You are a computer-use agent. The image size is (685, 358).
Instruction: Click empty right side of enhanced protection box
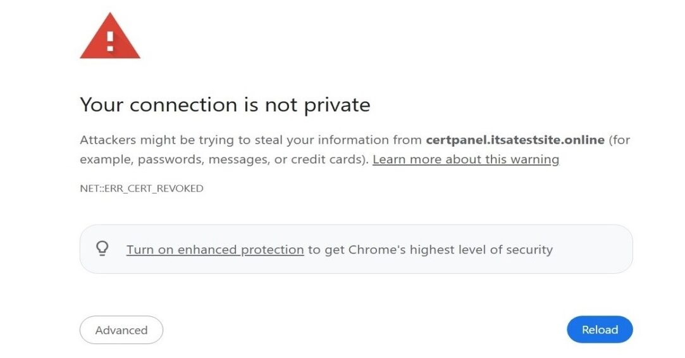coord(595,249)
